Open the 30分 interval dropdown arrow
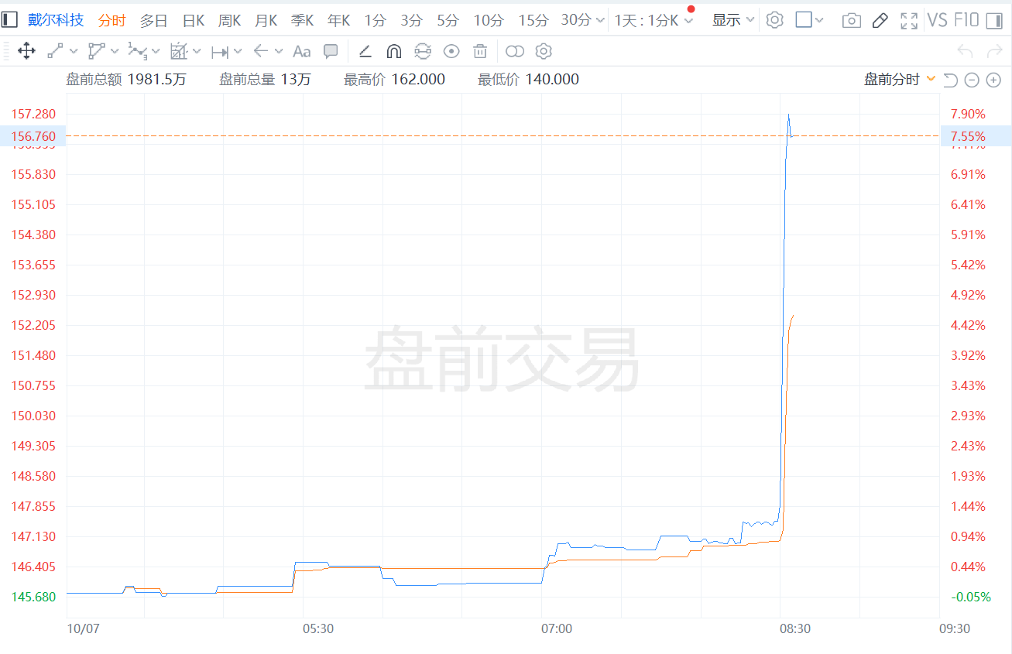The height and width of the screenshot is (654, 1012). tap(600, 20)
